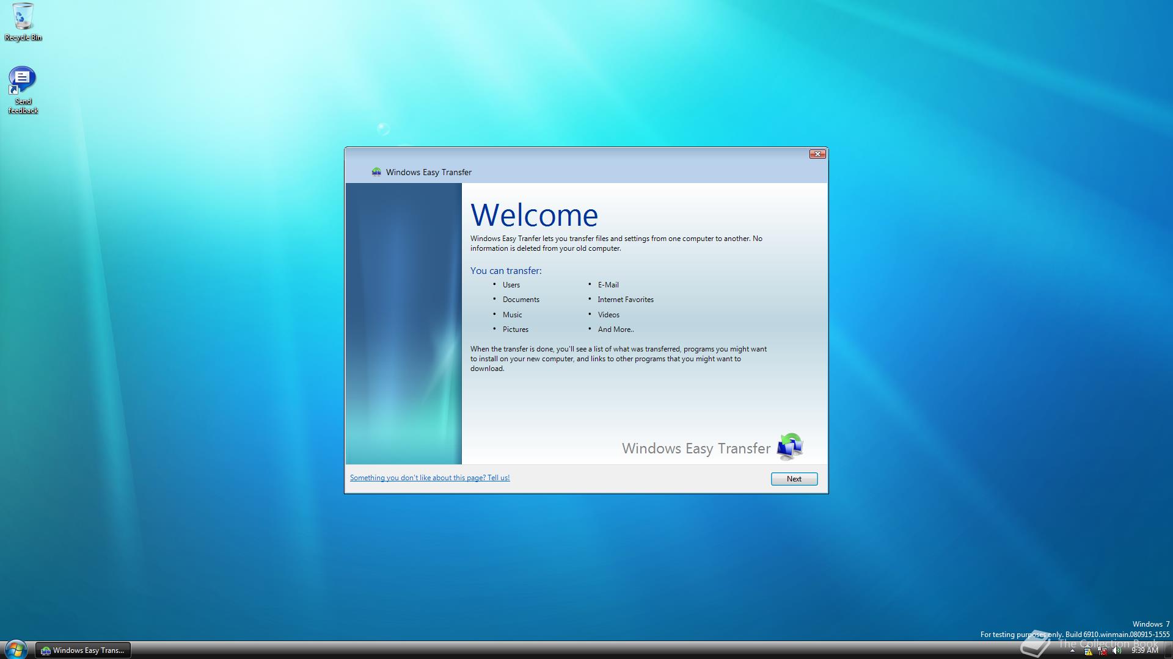1173x659 pixels.
Task: Click the Windows Easy Transfer title bar icon
Action: click(x=376, y=172)
